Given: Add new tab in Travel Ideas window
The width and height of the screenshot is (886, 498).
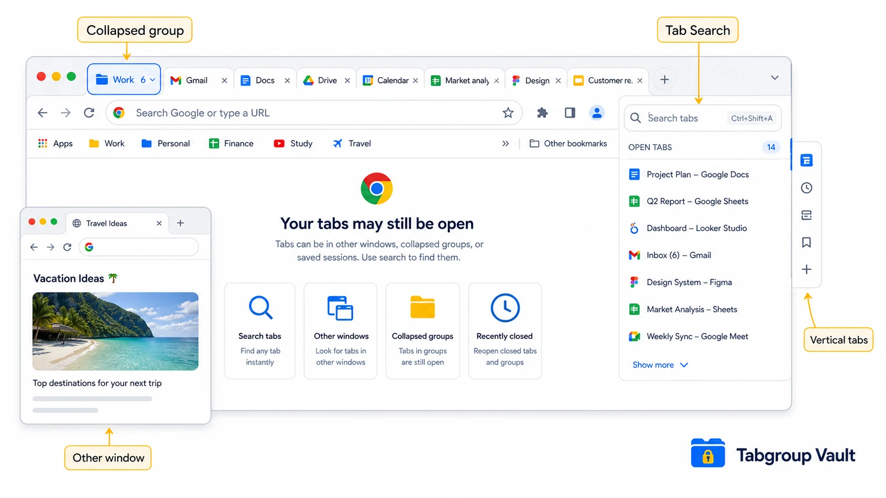Looking at the screenshot, I should point(180,223).
